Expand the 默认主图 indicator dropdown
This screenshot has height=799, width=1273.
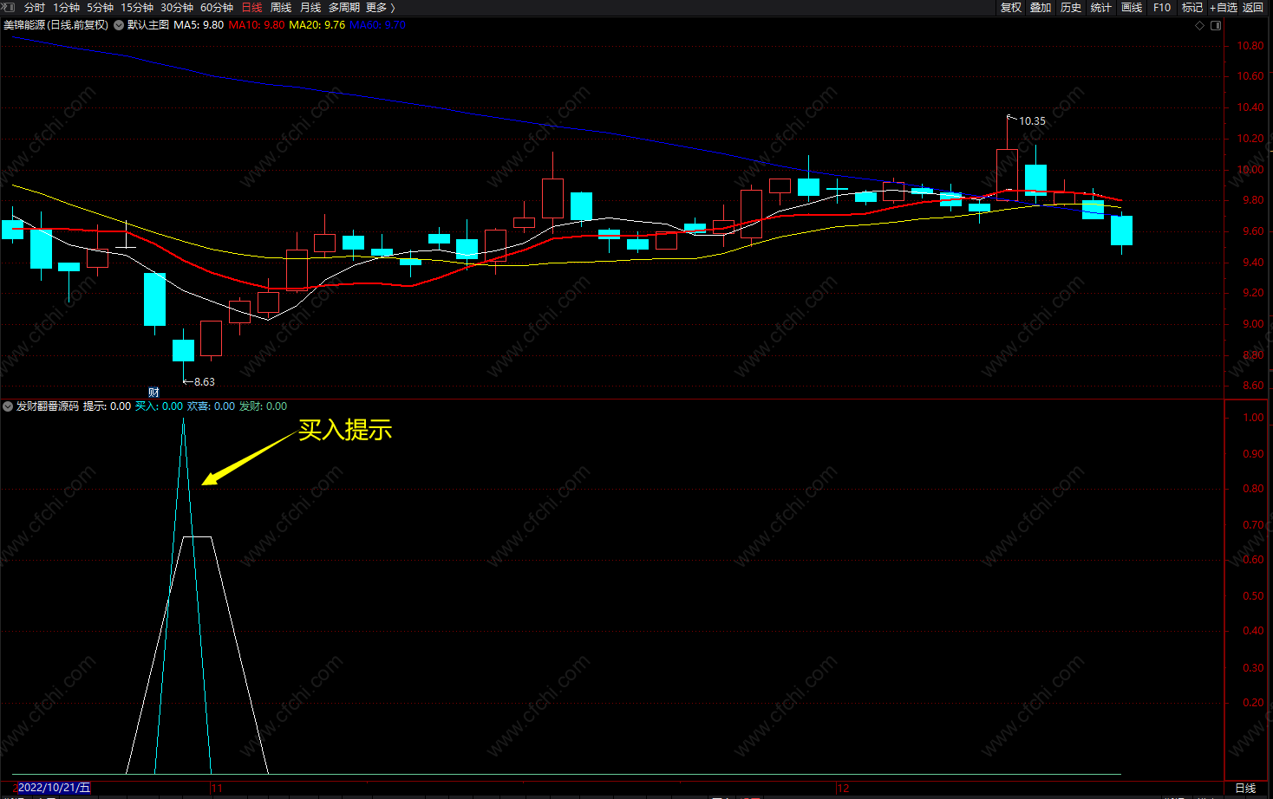(119, 25)
